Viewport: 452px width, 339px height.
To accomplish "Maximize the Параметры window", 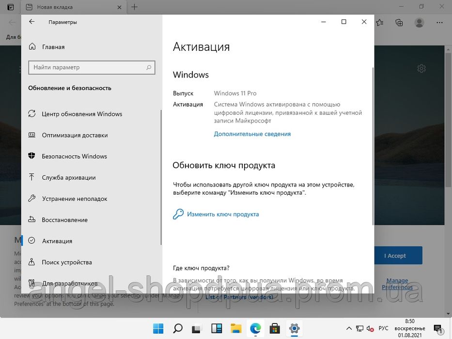I will pos(343,22).
